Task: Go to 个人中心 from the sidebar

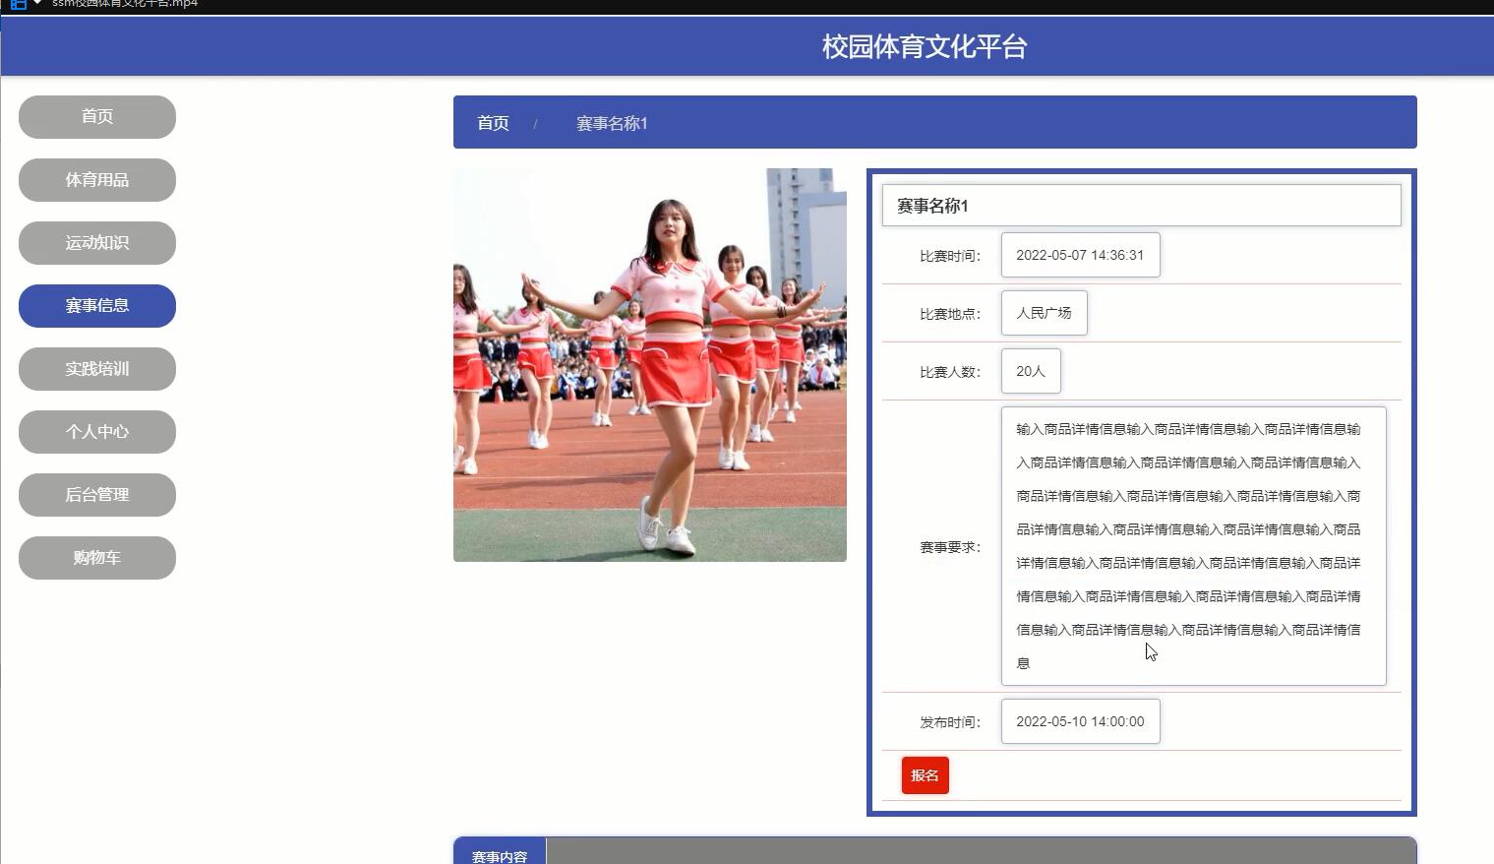Action: 96,431
